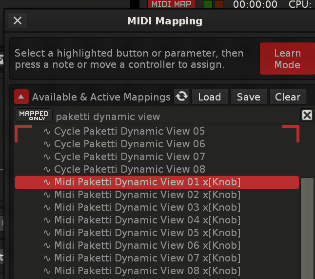
Task: Select Cycle Paketti Dynamic View 05
Action: click(x=129, y=131)
